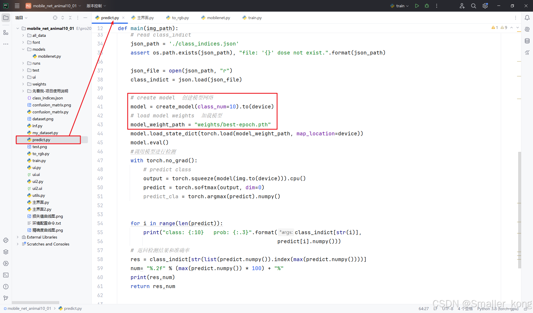533x313 pixels.
Task: Open the train run configuration dropdown
Action: pos(400,6)
